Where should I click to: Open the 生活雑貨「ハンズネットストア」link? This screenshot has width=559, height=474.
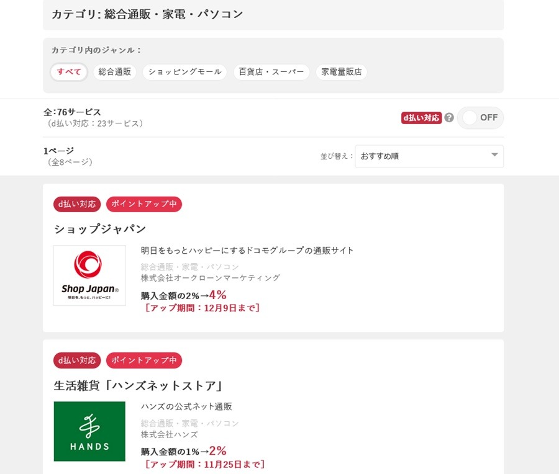click(x=138, y=385)
